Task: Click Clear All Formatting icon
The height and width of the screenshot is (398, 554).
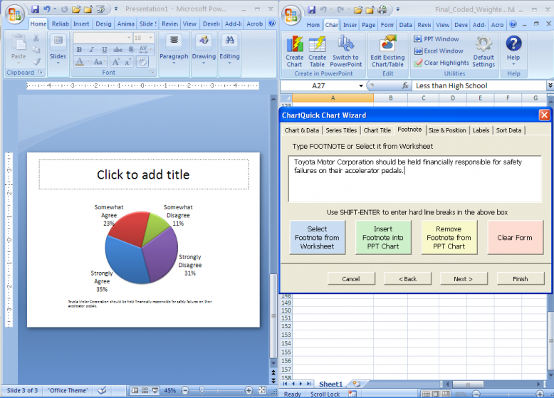Action: tap(142, 62)
